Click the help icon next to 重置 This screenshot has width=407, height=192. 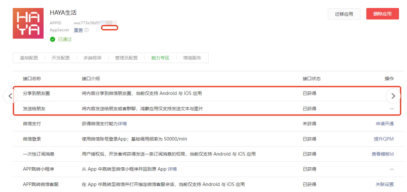point(86,30)
